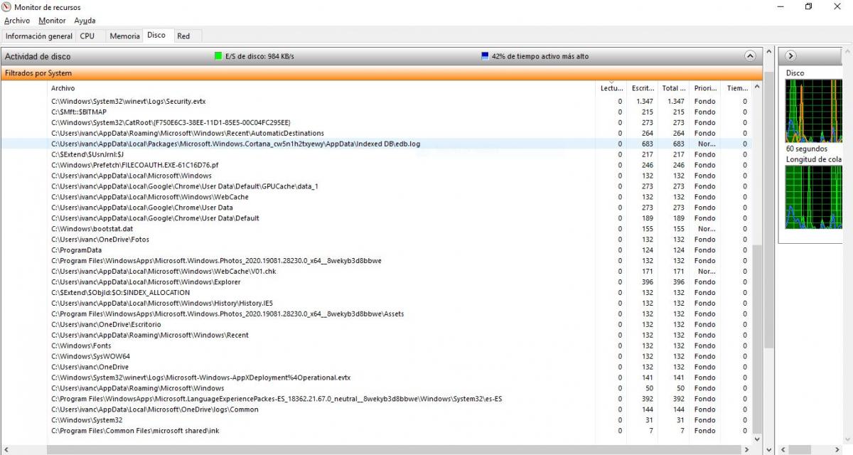
Task: Sort by the Prioridad column header
Action: point(705,88)
